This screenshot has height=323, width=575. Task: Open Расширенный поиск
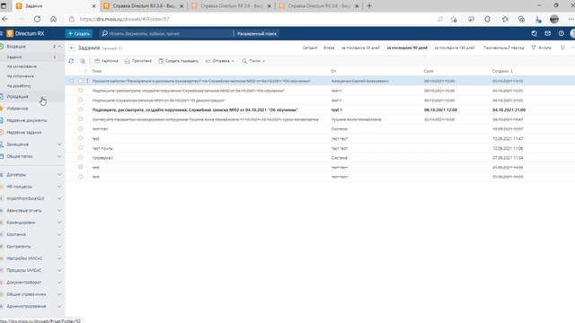(257, 34)
